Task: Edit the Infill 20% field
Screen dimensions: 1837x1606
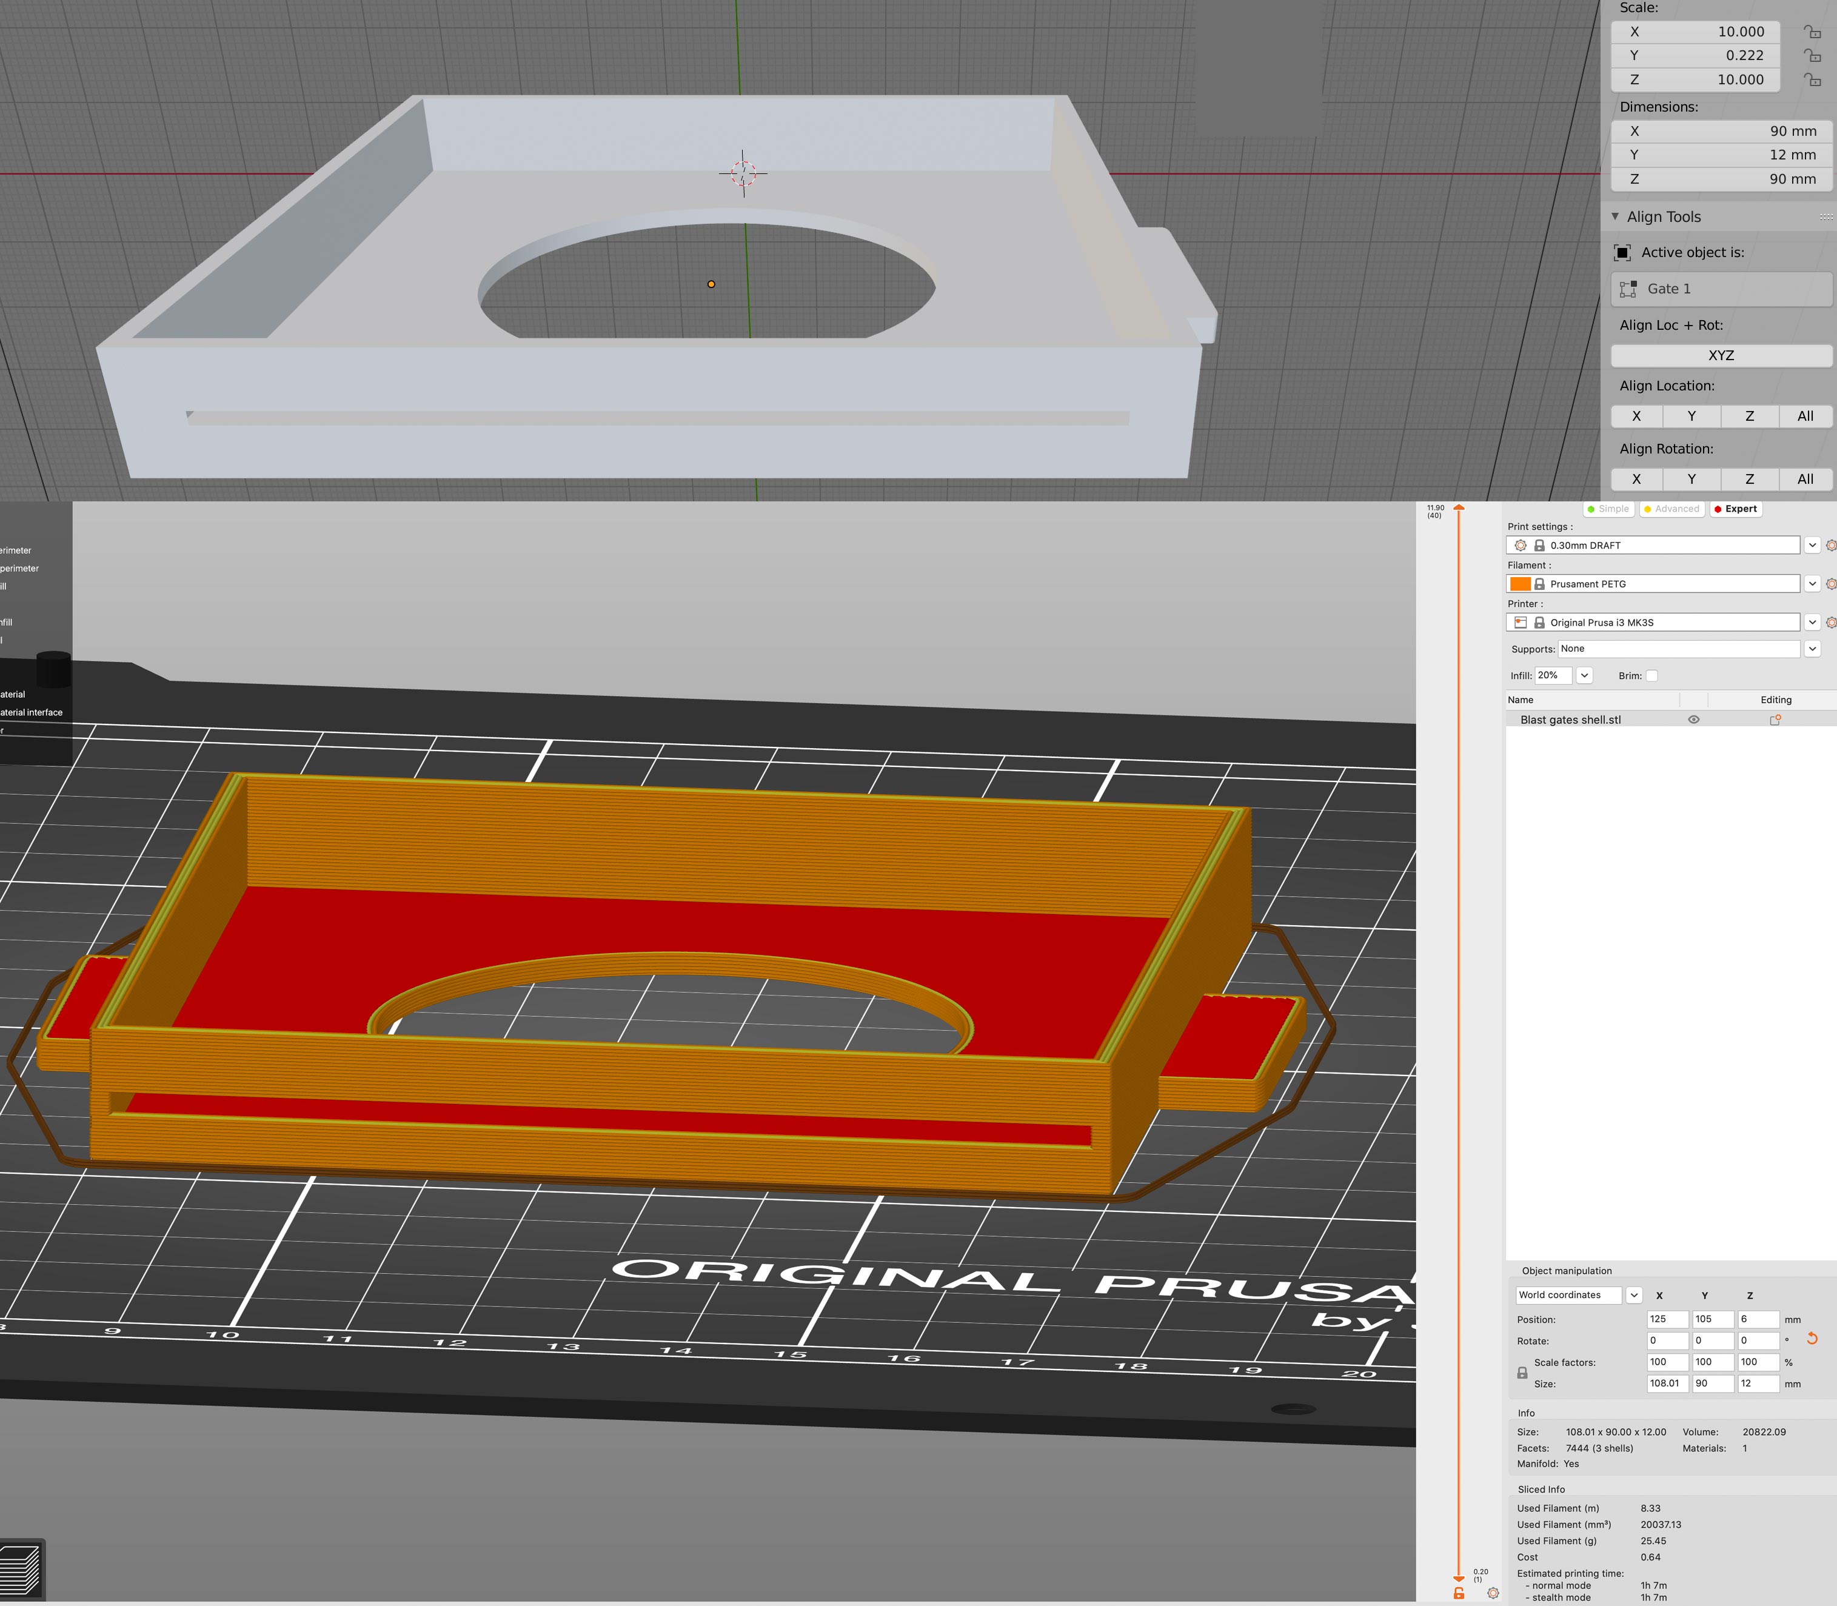Action: click(1553, 676)
